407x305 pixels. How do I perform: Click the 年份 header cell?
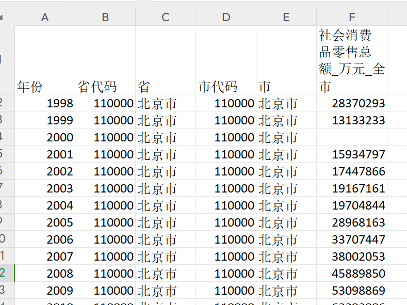click(45, 60)
